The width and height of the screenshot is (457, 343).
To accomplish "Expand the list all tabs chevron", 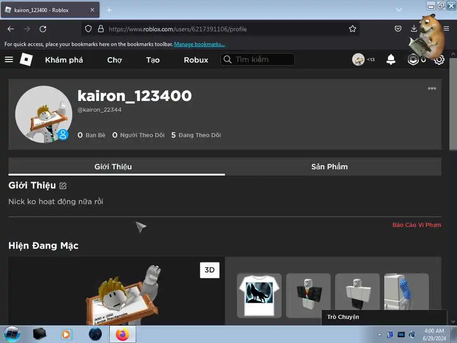I will 399,10.
